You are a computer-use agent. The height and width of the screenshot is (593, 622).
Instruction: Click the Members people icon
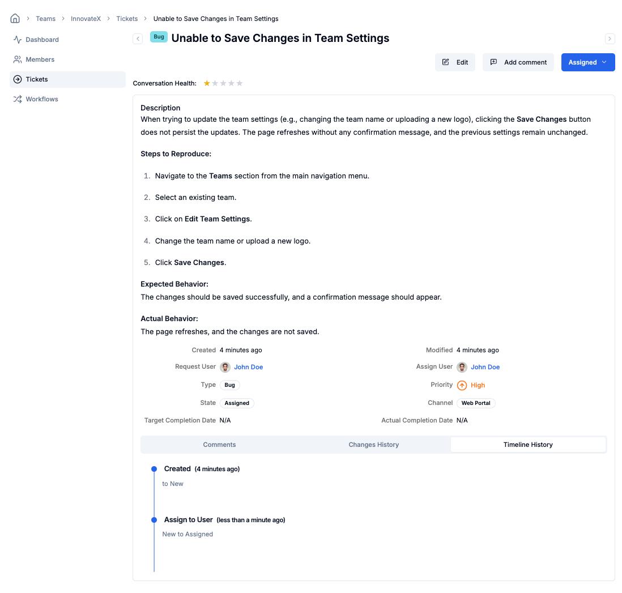point(18,59)
